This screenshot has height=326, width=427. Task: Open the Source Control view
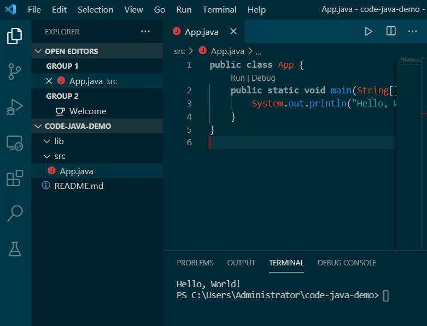15,72
